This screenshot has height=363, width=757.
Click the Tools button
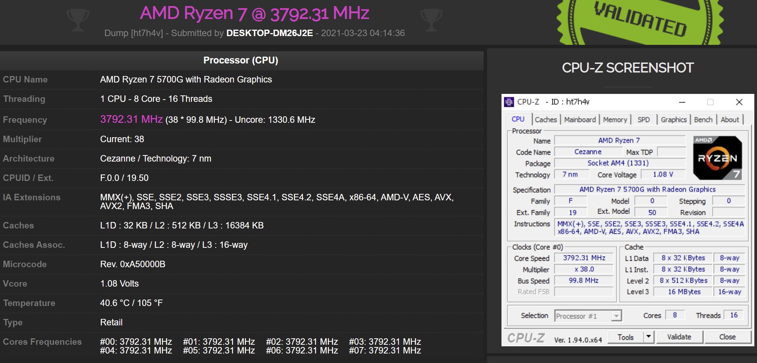[x=626, y=337]
